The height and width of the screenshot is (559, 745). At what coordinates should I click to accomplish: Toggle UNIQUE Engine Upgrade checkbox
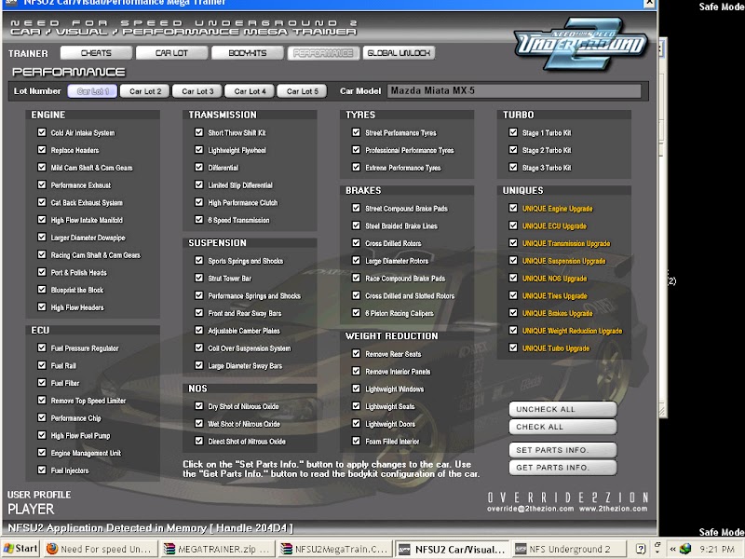[x=513, y=208]
